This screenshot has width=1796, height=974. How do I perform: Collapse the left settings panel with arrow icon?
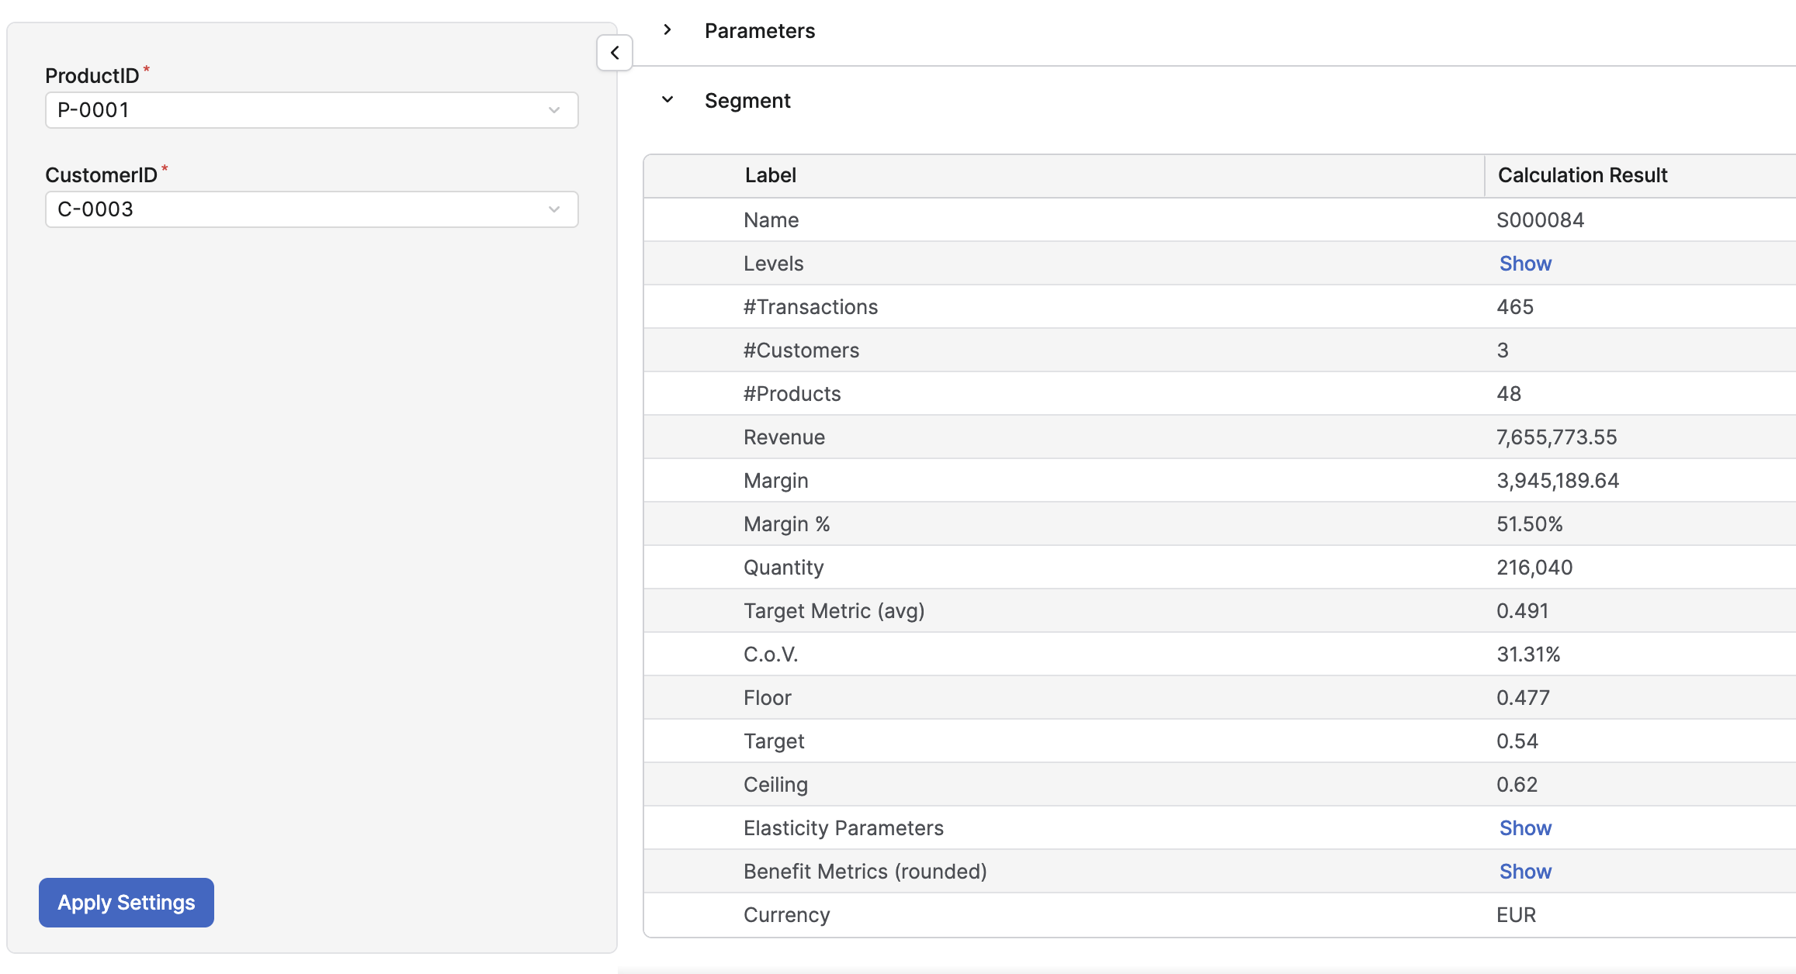pyautogui.click(x=614, y=53)
